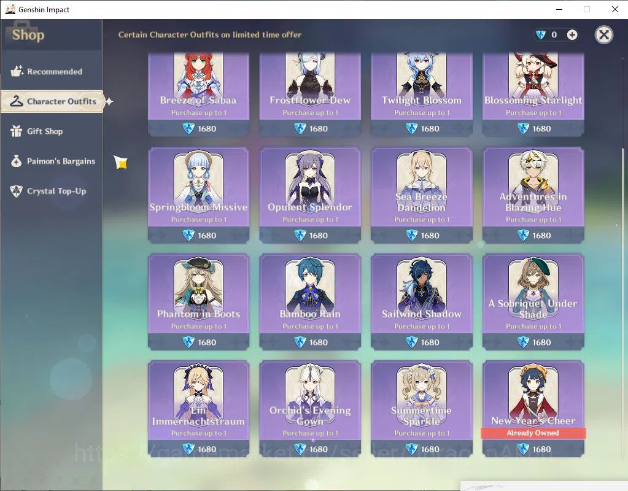Click limited time offer notice text
Screen dimensions: 628x491
coord(209,35)
